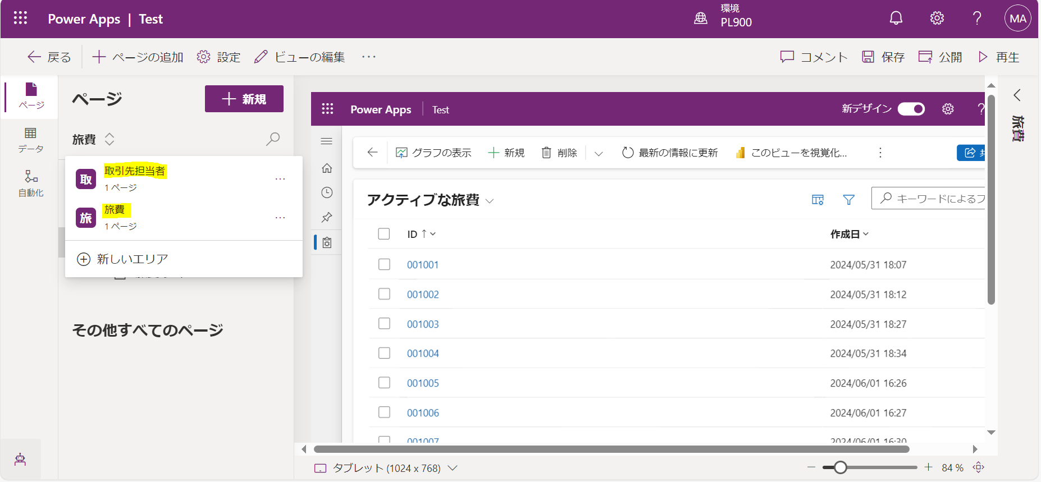Switch to the ページ tab in left rail
This screenshot has height=482, width=1041.
31,97
